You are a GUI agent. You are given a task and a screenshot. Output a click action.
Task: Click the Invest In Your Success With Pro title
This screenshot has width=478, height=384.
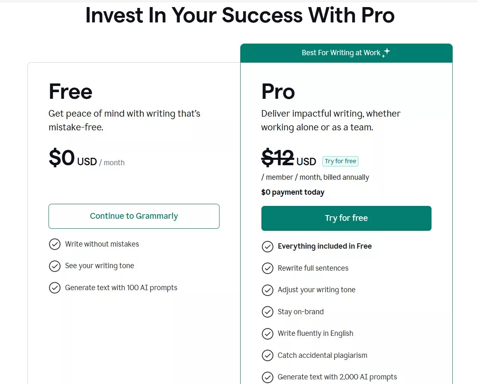tap(239, 15)
